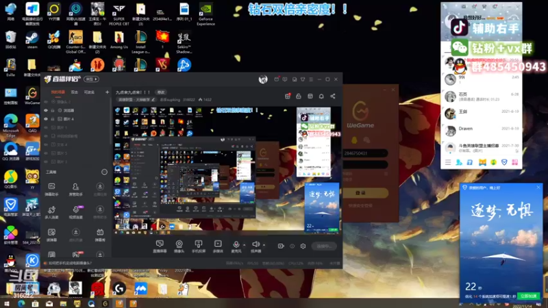Open the 王剑 chat in QQ list
The image size is (548, 308).
(x=482, y=114)
